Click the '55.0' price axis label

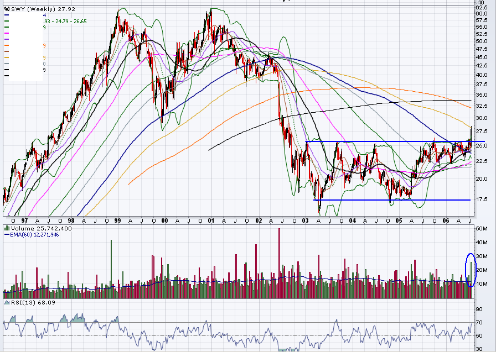click(x=481, y=27)
